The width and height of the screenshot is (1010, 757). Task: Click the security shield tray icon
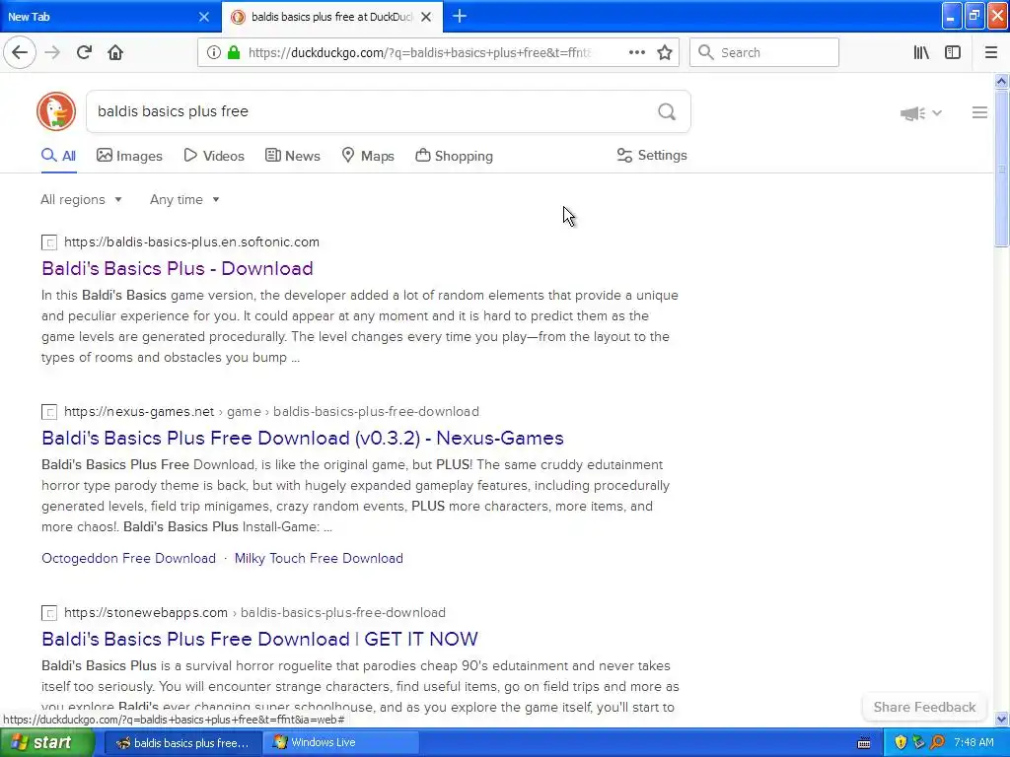[901, 742]
